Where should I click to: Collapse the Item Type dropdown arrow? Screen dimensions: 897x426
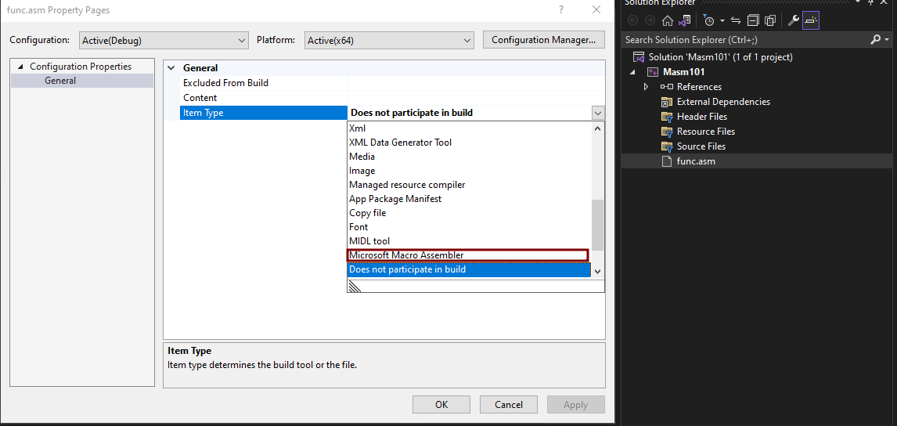[x=598, y=113]
